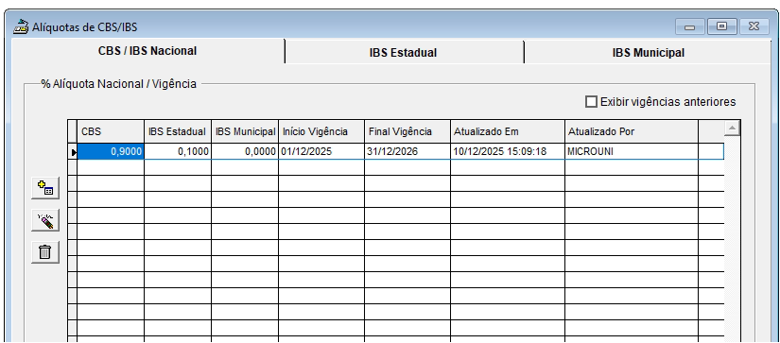Open the IBS Estadual tab

[x=404, y=52]
